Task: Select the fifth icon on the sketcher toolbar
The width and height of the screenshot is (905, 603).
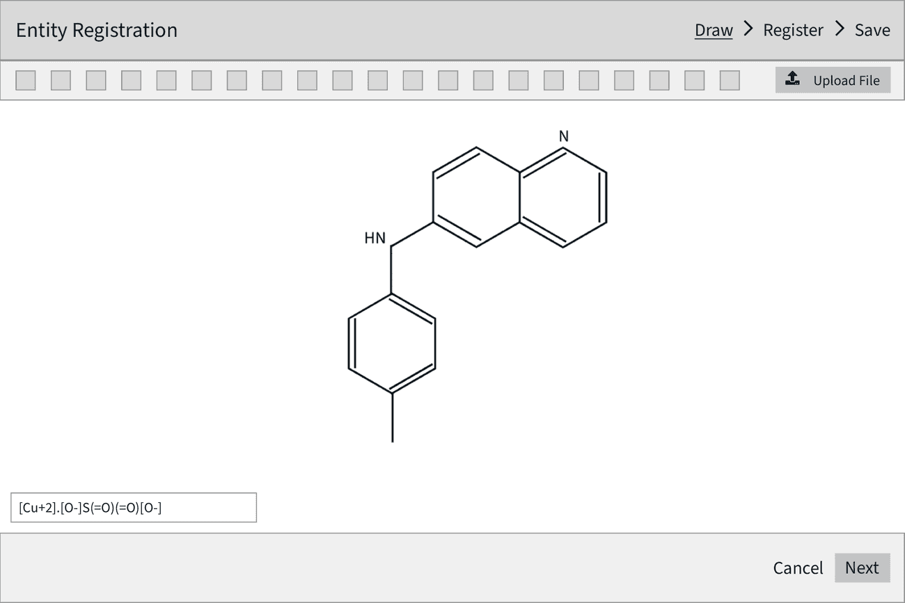Action: 166,81
